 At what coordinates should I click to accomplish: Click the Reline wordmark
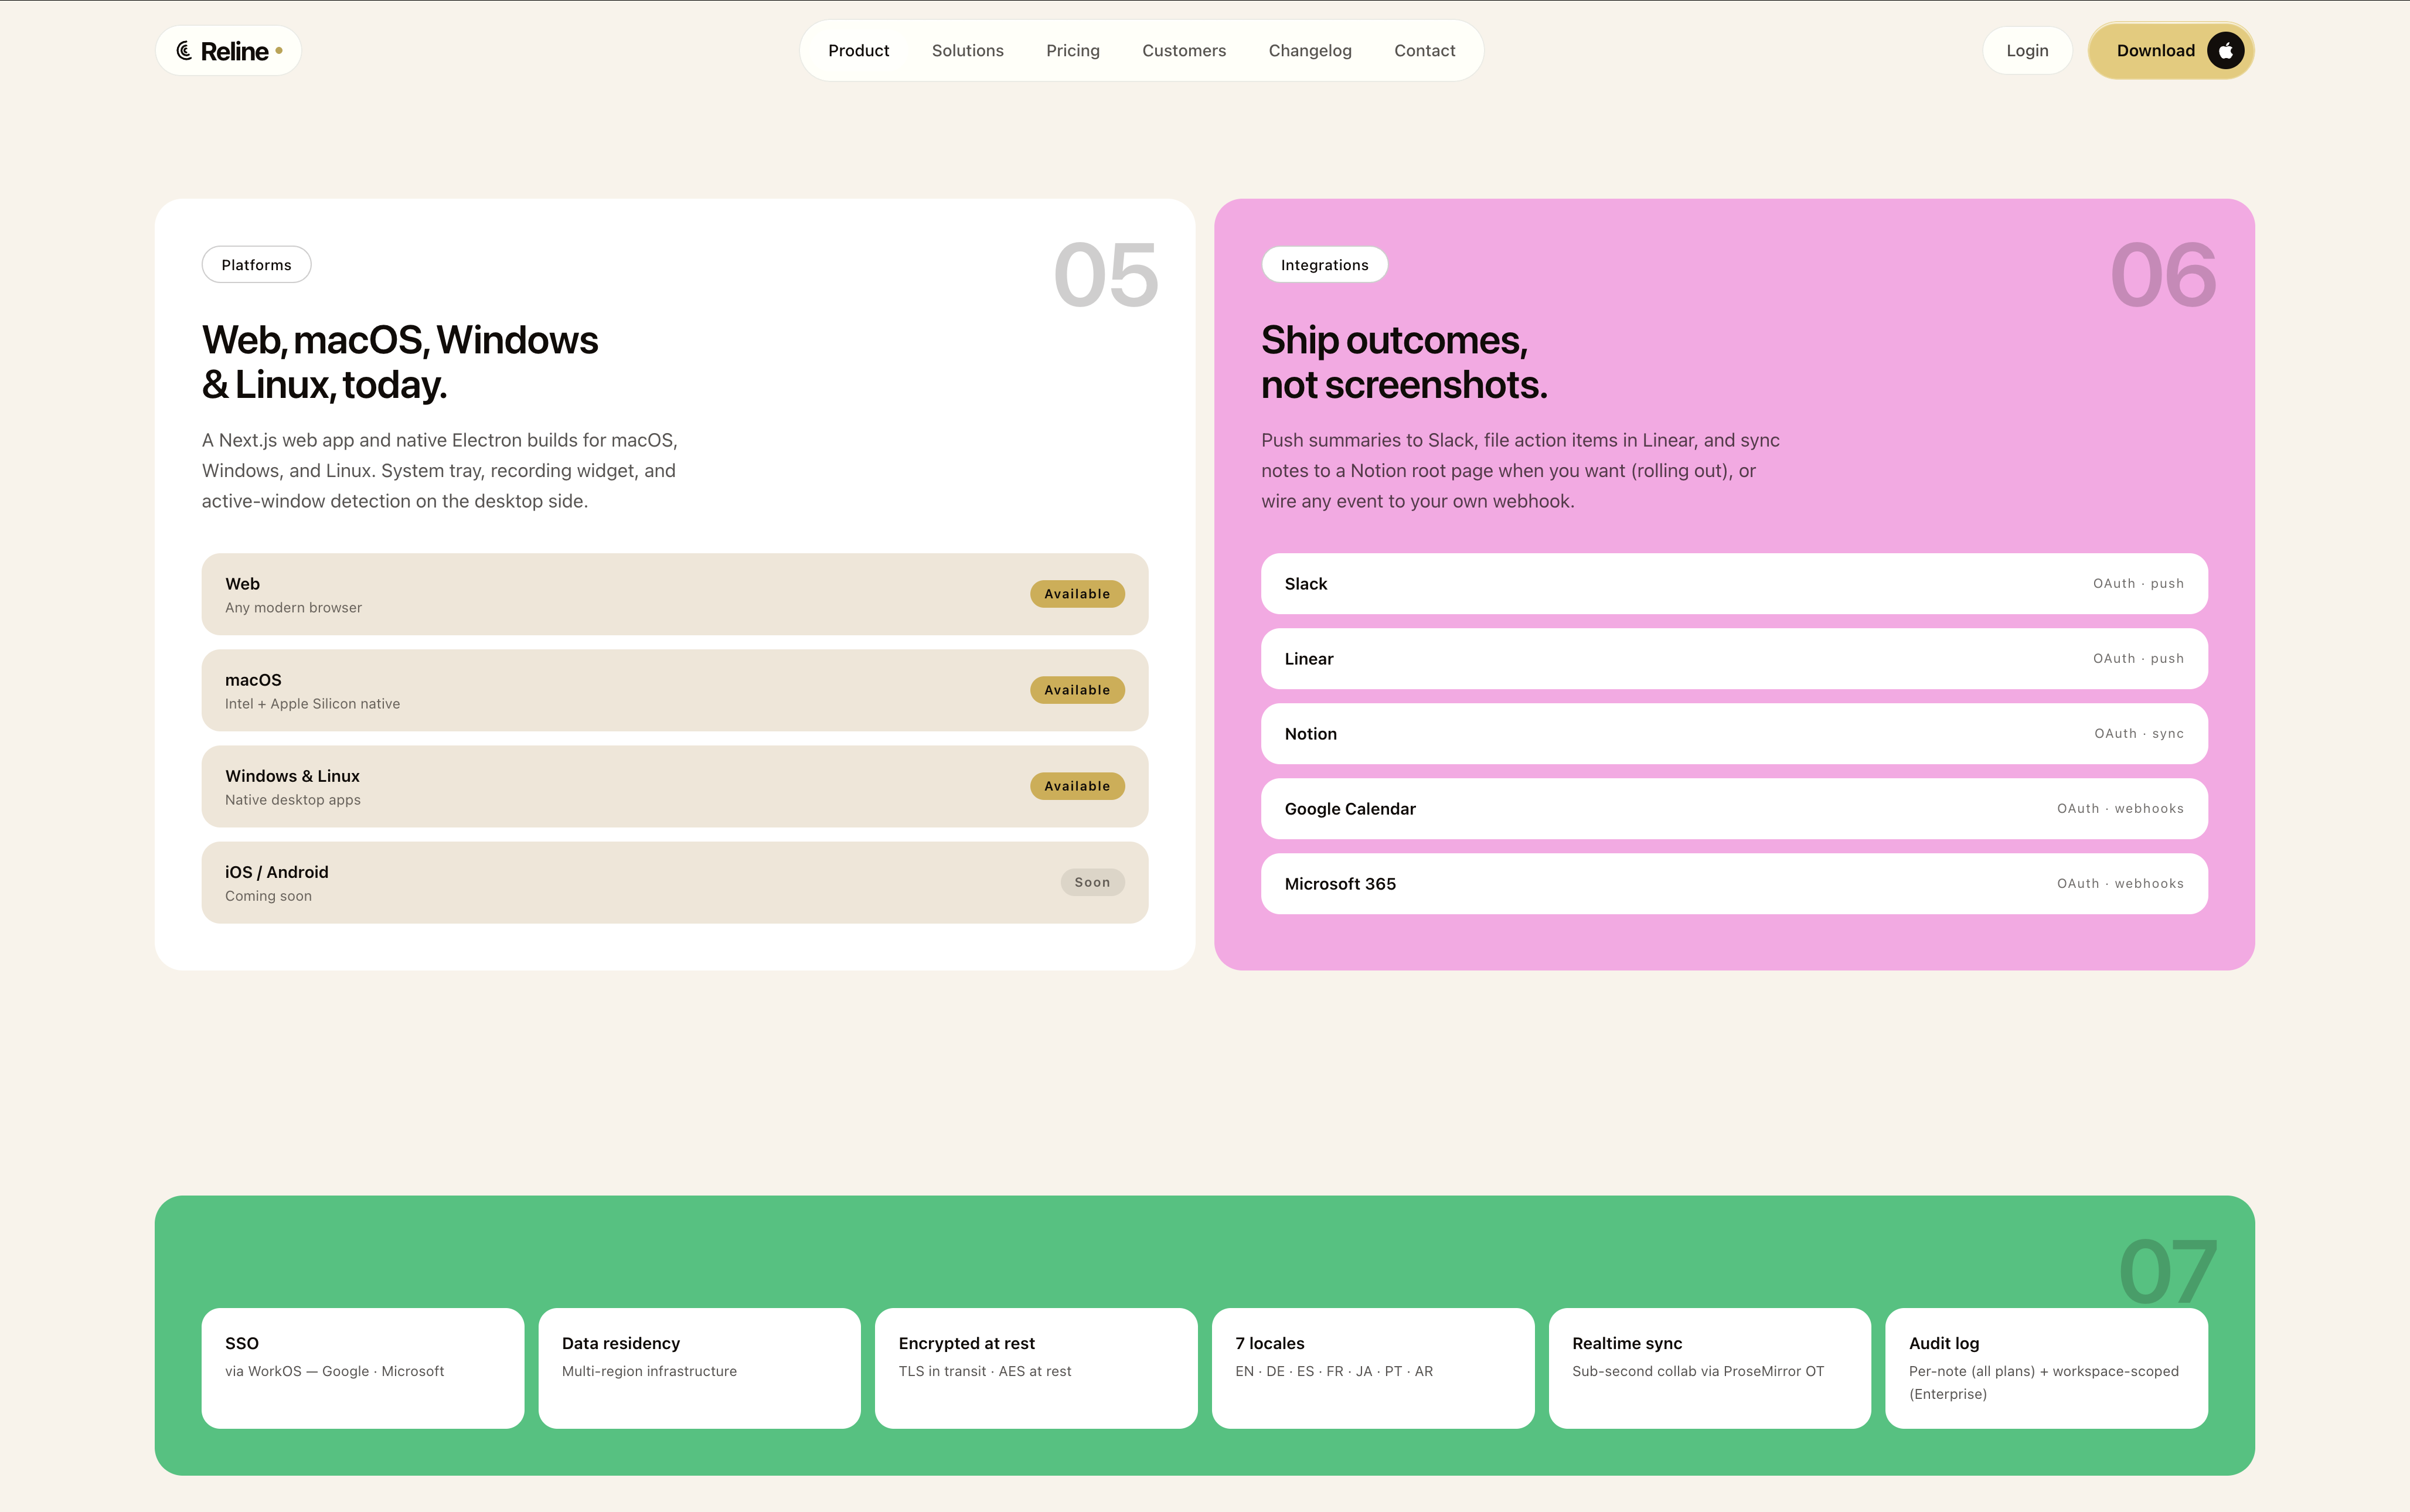click(x=234, y=51)
